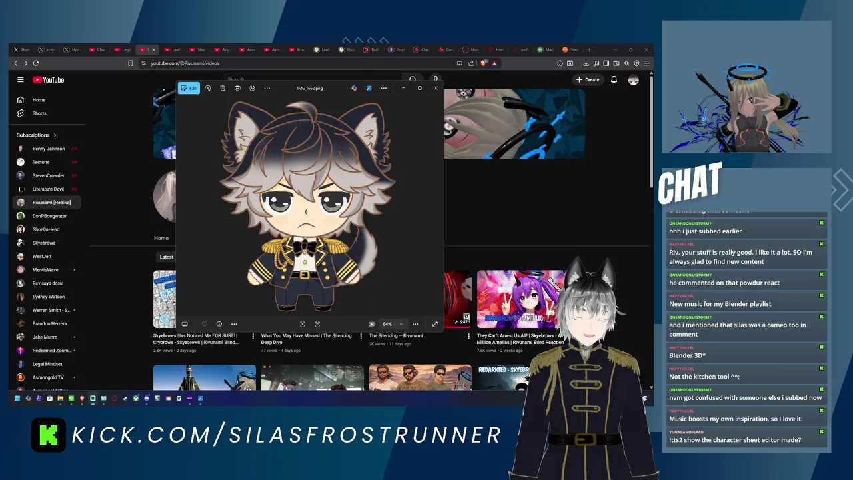Open 64% zoom dropdown

(393, 324)
